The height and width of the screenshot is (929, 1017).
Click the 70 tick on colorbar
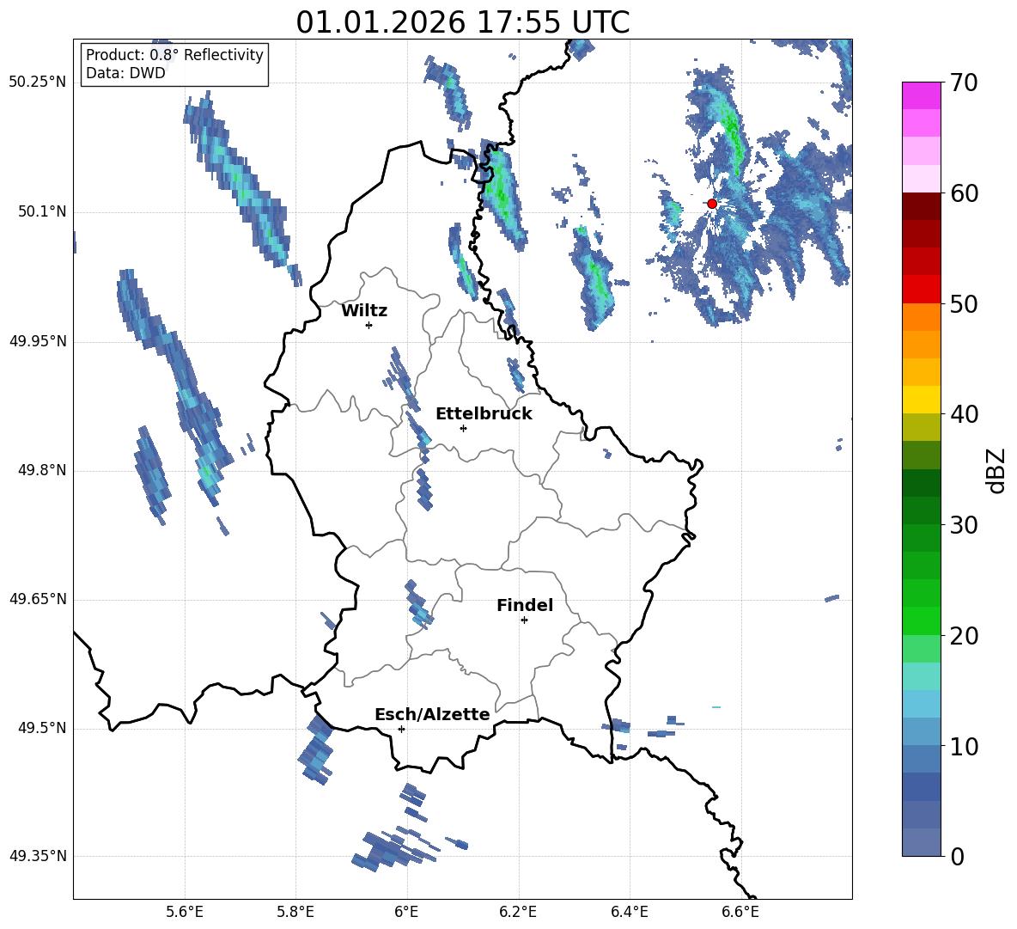point(963,83)
